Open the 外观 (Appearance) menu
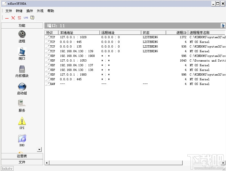The width and height of the screenshot is (226, 171). [40, 11]
